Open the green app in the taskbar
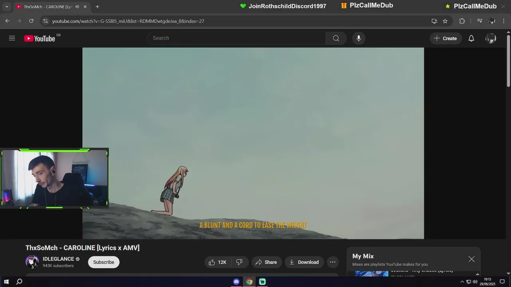Image resolution: width=511 pixels, height=287 pixels. 262,282
